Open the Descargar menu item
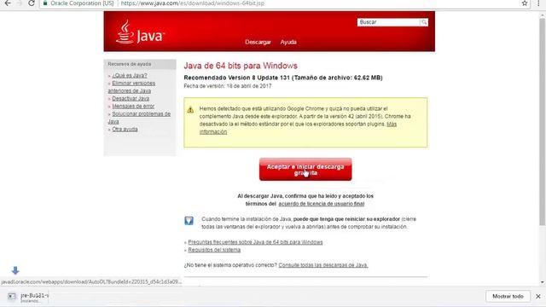This screenshot has width=546, height=307. point(258,42)
